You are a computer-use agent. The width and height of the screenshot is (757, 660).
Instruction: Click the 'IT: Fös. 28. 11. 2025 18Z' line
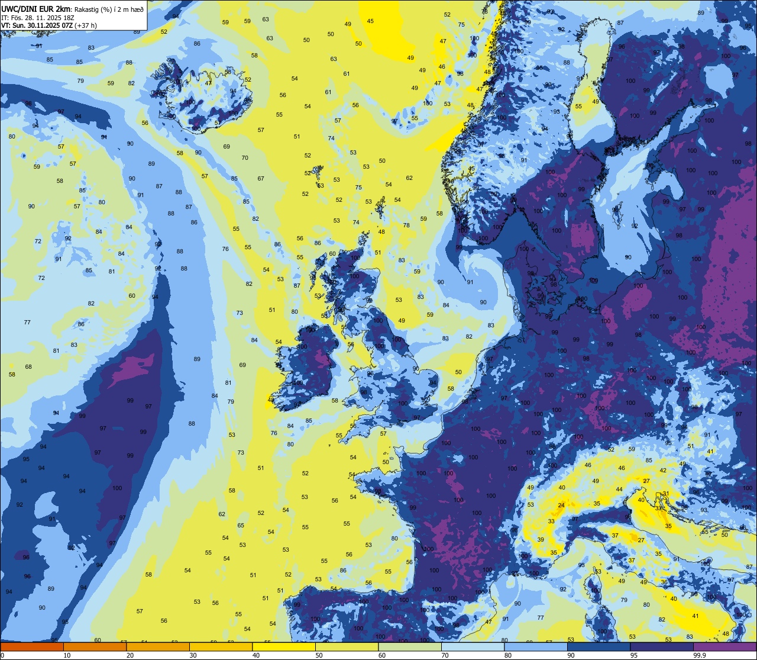tap(37, 18)
